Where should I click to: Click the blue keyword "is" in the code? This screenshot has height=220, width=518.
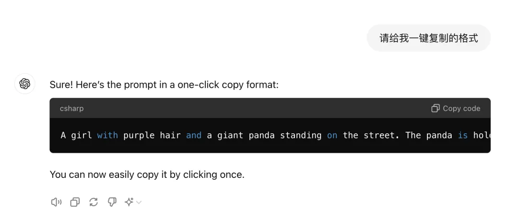[463, 136]
